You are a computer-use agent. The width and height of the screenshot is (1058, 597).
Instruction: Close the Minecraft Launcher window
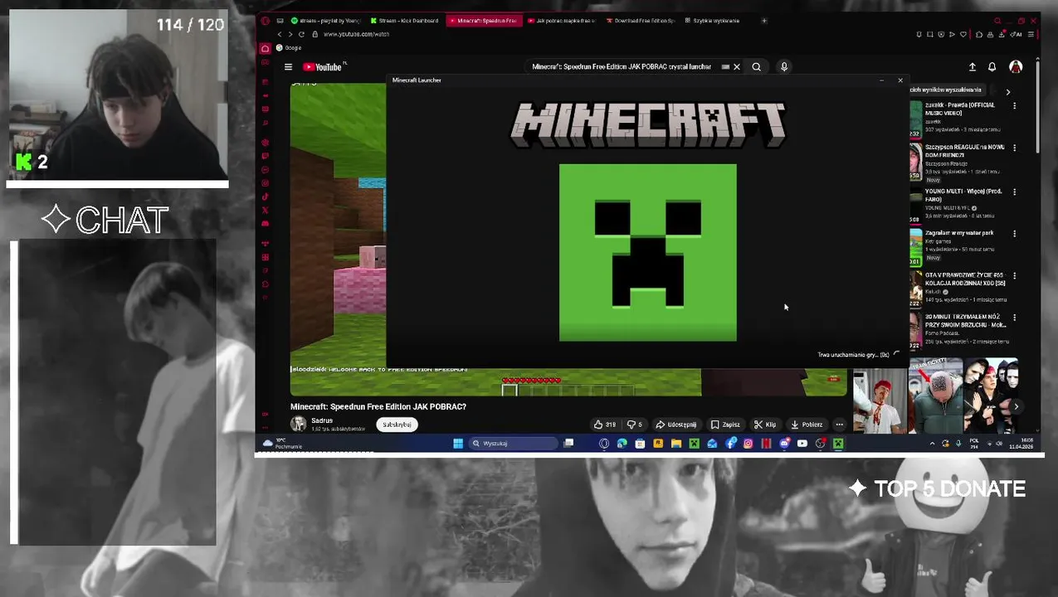pyautogui.click(x=900, y=80)
